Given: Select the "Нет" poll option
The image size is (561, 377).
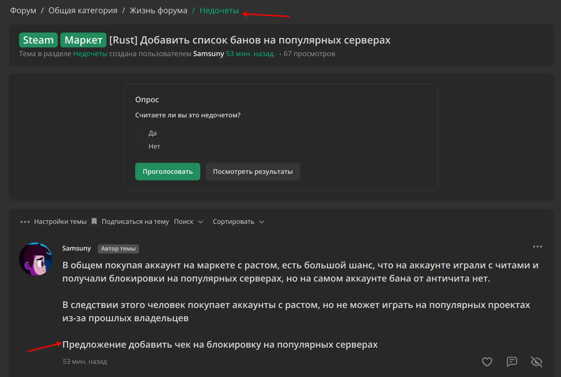Looking at the screenshot, I should 139,147.
